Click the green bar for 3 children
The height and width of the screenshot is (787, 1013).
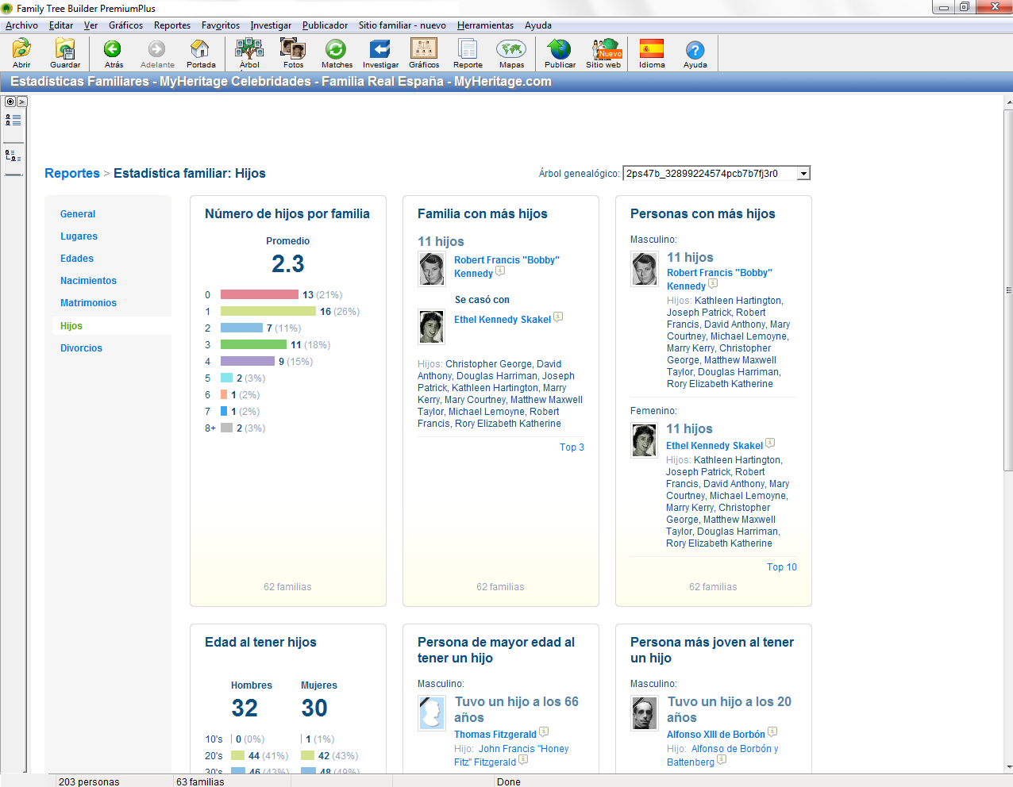(x=253, y=344)
